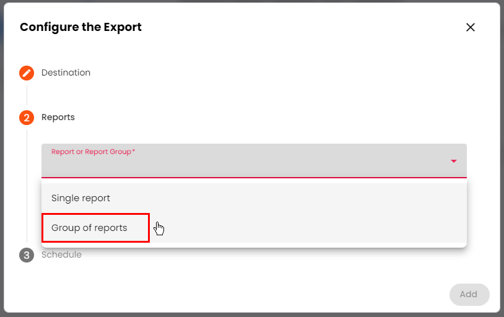
Task: Click the step 2 Reports circle icon
Action: [27, 118]
